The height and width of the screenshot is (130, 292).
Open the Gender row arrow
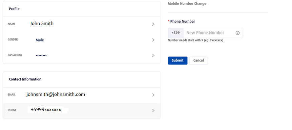153,40
